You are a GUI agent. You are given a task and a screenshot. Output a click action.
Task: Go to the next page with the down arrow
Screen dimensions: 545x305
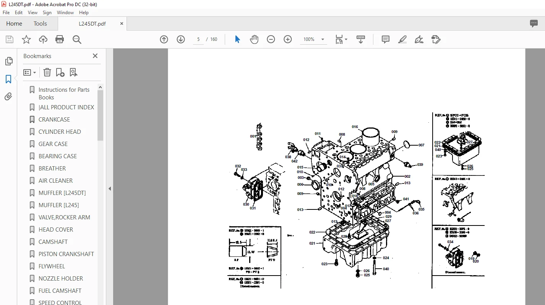(x=181, y=39)
